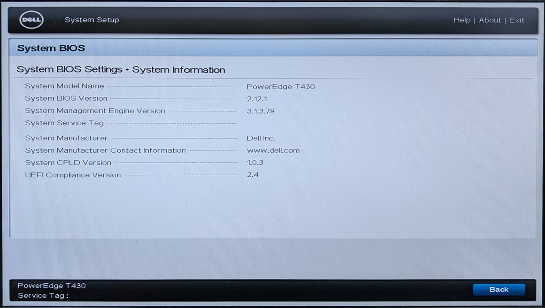
Task: Click the Service Tag footer text
Action: [43, 296]
